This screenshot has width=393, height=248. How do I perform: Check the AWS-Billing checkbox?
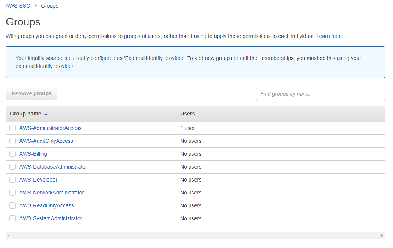[x=13, y=154]
